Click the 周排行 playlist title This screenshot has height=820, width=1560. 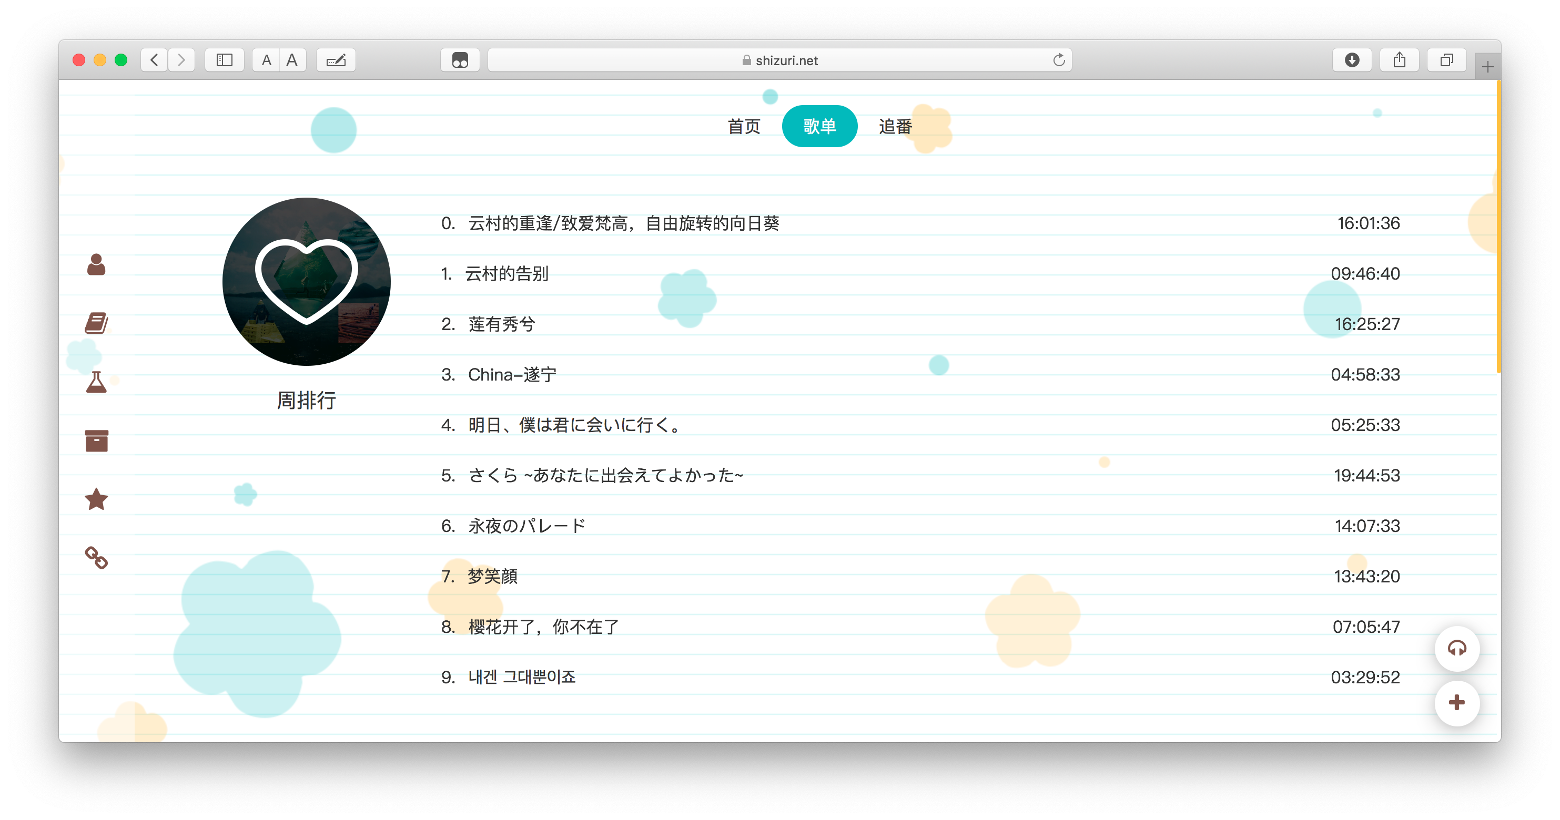(307, 400)
